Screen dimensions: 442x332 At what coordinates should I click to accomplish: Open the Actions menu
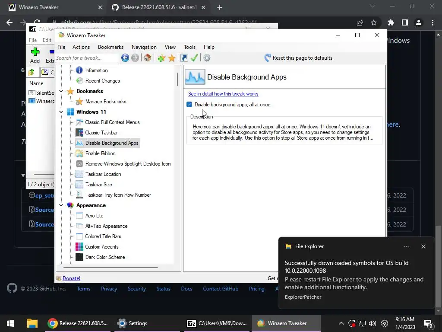81,47
